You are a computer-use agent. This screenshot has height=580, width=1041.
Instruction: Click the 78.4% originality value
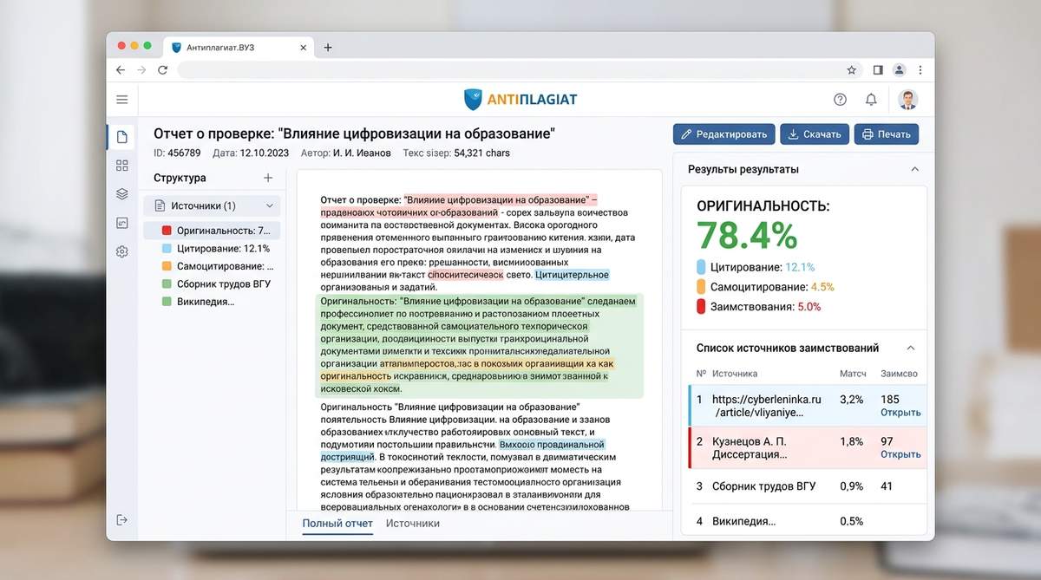click(747, 237)
